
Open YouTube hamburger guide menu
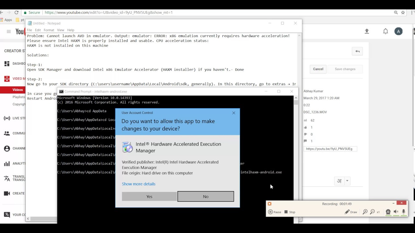[x=9, y=31]
